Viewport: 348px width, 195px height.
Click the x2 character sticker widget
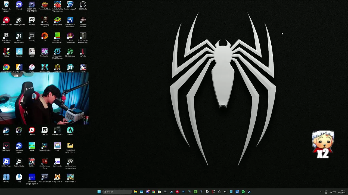click(x=323, y=144)
